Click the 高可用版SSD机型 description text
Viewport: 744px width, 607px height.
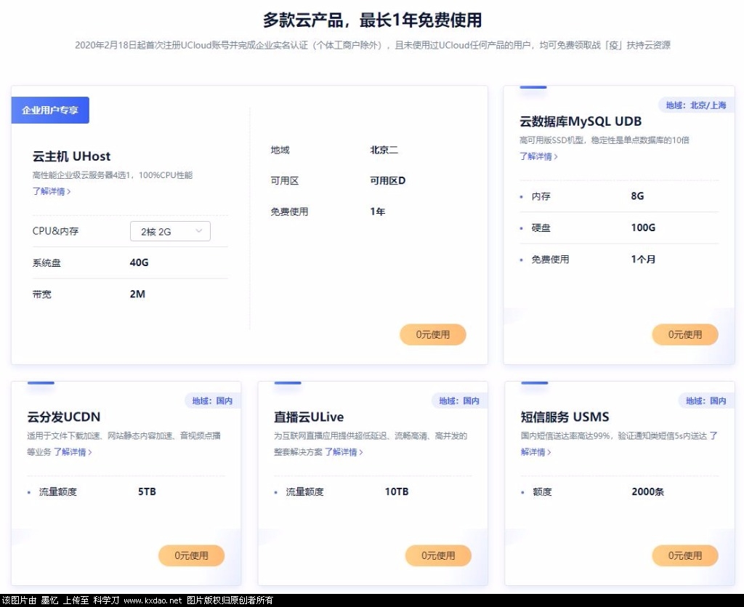(x=604, y=140)
